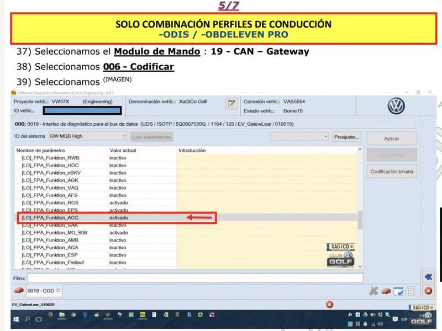Select the [LO]_FPA_Funktion_AGA parameter
Screen dimensions: 442x331
(50, 248)
